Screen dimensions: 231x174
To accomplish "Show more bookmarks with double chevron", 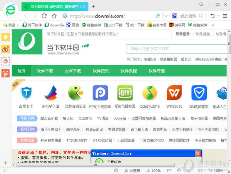I will pyautogui.click(x=213, y=25).
